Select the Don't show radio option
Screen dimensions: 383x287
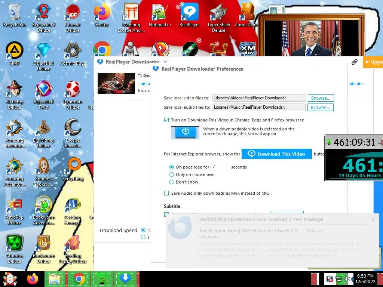tap(171, 182)
